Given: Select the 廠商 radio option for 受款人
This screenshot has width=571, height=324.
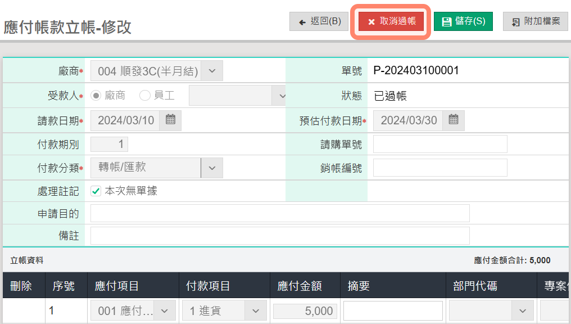Looking at the screenshot, I should (x=96, y=96).
